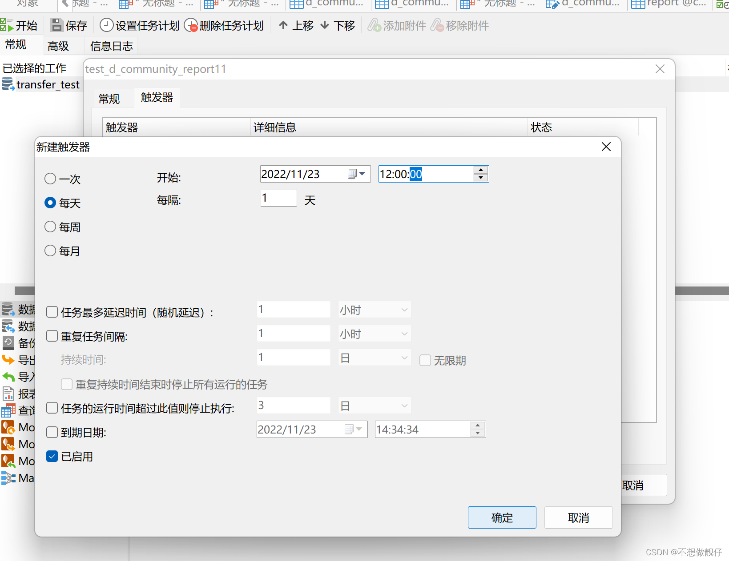The width and height of the screenshot is (729, 561).
Task: Click the Add Attachment (添加附件) paperclip icon
Action: point(374,25)
